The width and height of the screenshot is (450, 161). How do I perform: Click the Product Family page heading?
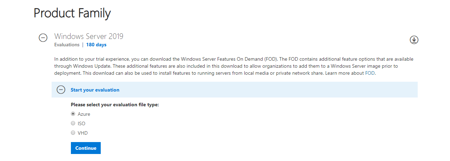[x=72, y=13]
